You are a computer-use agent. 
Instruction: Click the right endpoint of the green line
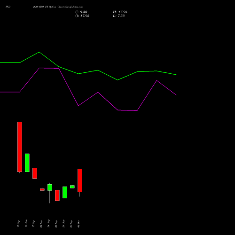(176, 75)
